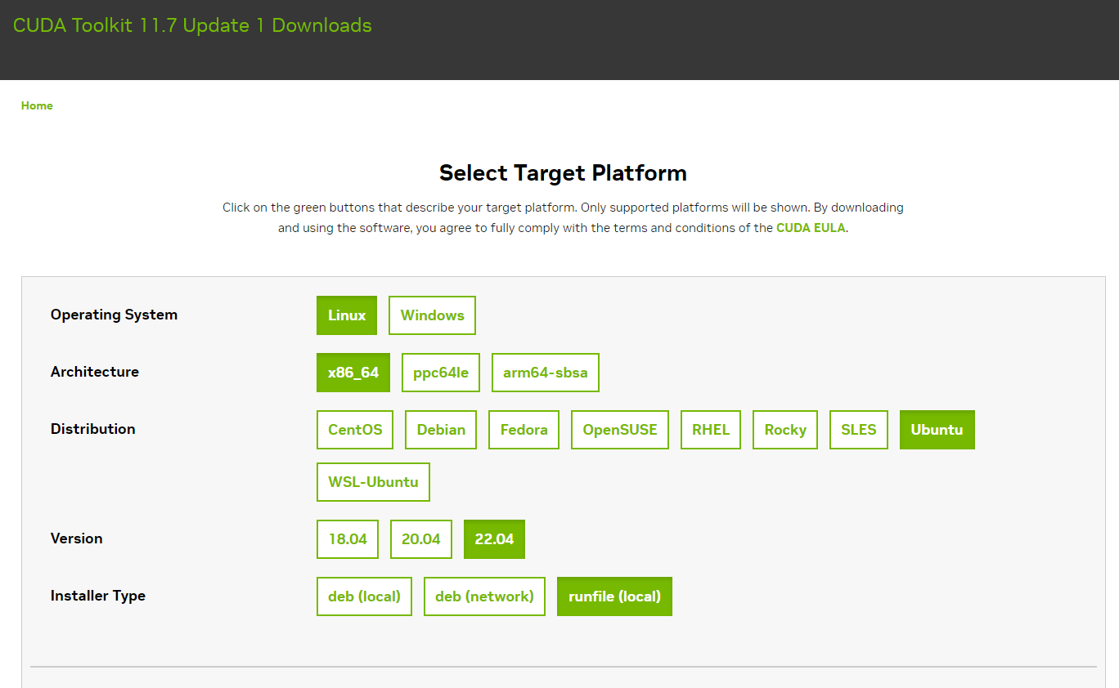Select version 18.04
Viewport: 1119px width, 688px height.
(348, 539)
